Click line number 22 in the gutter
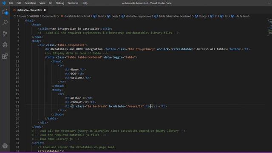The width and height of the screenshot is (272, 153). coord(17,106)
